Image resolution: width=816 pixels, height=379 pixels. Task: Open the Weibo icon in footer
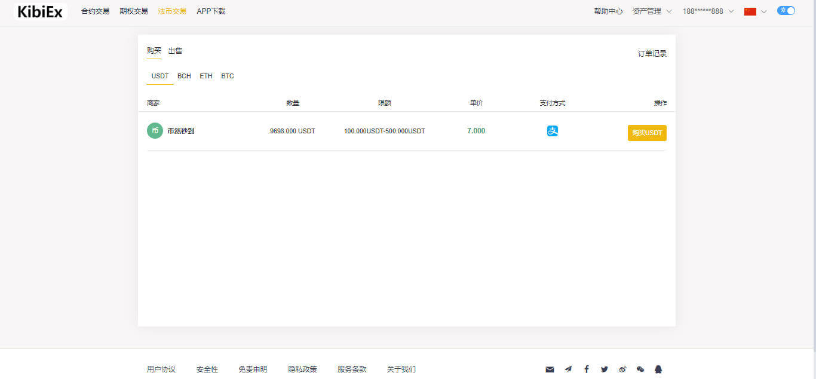point(622,369)
